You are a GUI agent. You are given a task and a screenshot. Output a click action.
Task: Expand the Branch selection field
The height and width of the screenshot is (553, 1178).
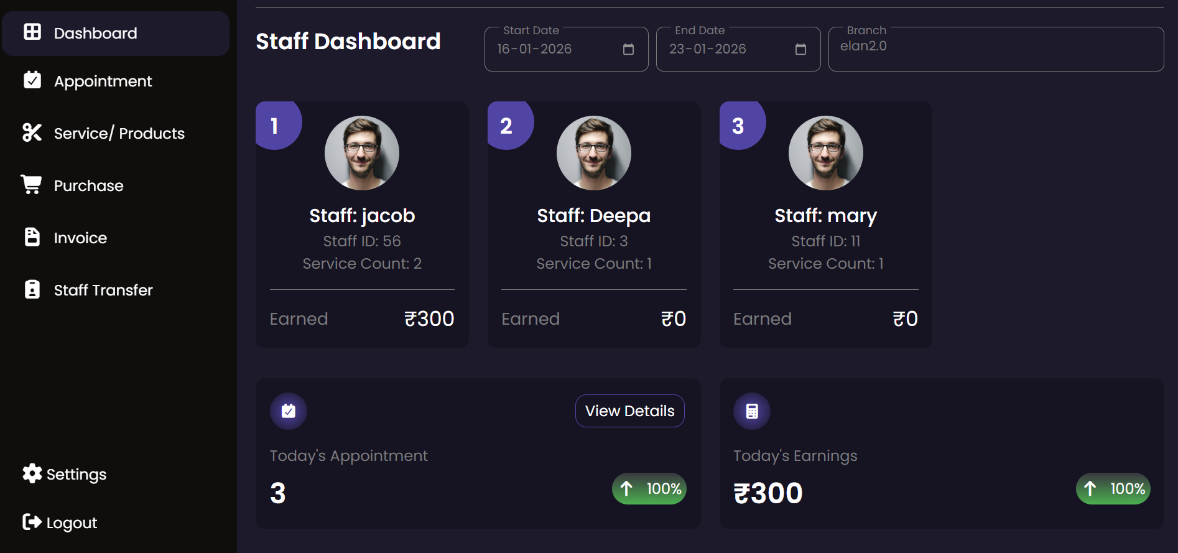[x=995, y=49]
